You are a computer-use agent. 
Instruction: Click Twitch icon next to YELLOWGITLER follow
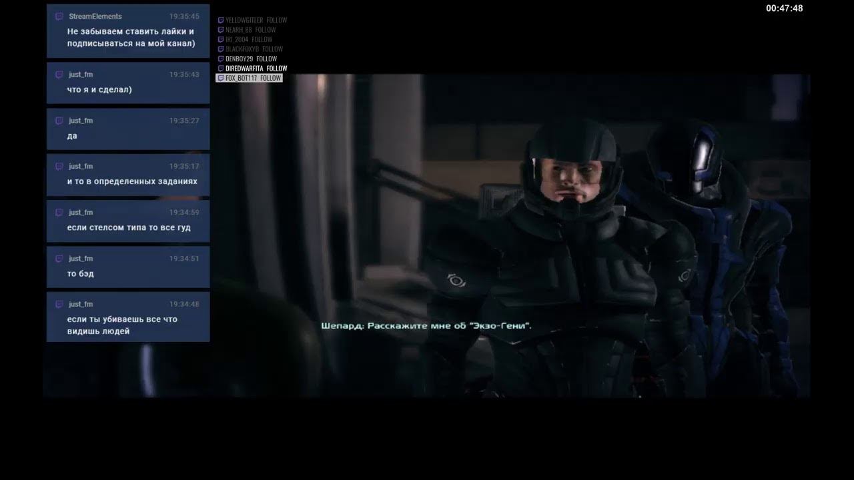[x=221, y=20]
